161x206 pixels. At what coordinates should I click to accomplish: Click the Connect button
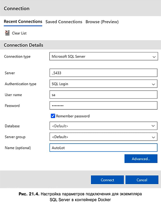pyautogui.click(x=107, y=180)
